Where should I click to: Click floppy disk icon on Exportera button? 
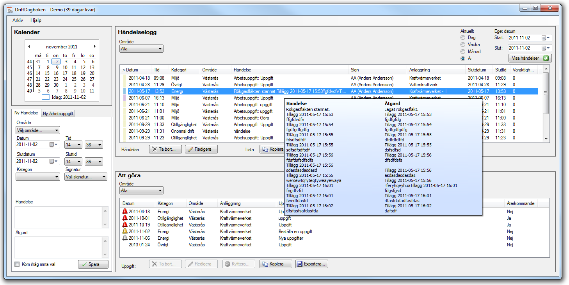pyautogui.click(x=300, y=264)
